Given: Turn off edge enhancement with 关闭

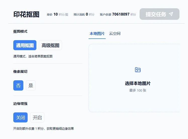Looking at the screenshot, I should (x=21, y=118).
